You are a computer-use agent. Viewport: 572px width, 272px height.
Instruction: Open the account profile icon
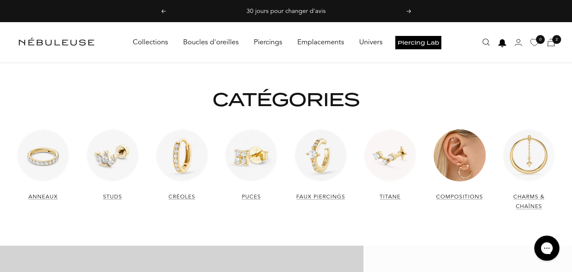(518, 42)
